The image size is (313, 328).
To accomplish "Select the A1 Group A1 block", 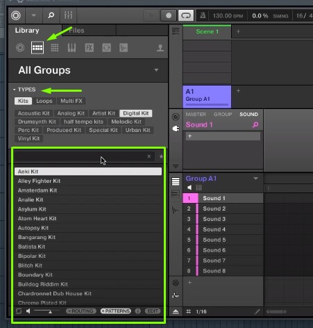I will 207,97.
